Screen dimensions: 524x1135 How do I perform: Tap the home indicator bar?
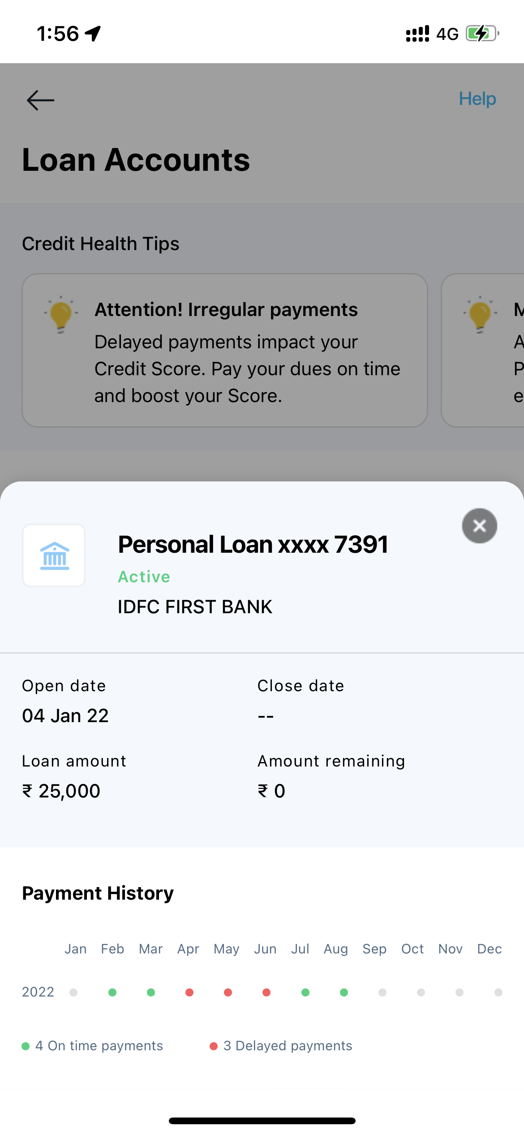(x=262, y=1121)
